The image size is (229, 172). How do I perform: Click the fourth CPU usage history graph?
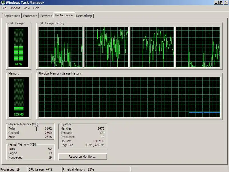click(x=198, y=47)
